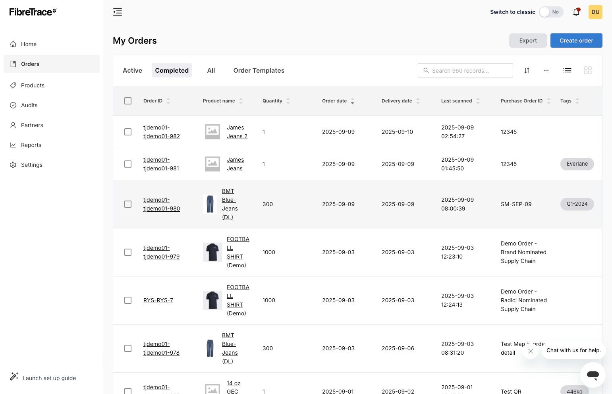Screen dimensions: 612x394
Task: Select order tjdemo01-981 checkbox
Action: [128, 164]
